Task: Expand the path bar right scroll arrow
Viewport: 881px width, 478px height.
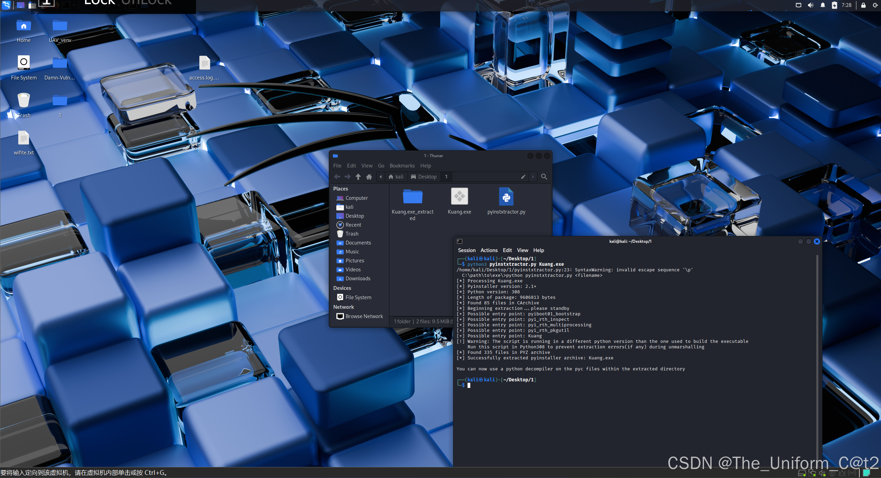Action: [533, 177]
